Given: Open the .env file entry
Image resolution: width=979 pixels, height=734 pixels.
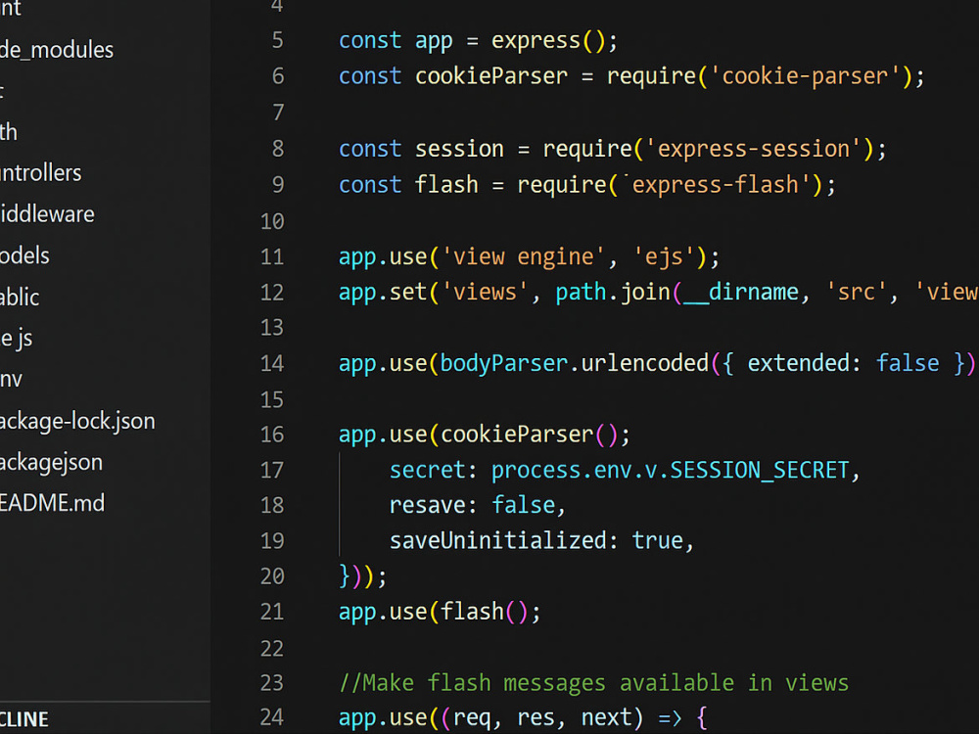Looking at the screenshot, I should coord(11,380).
